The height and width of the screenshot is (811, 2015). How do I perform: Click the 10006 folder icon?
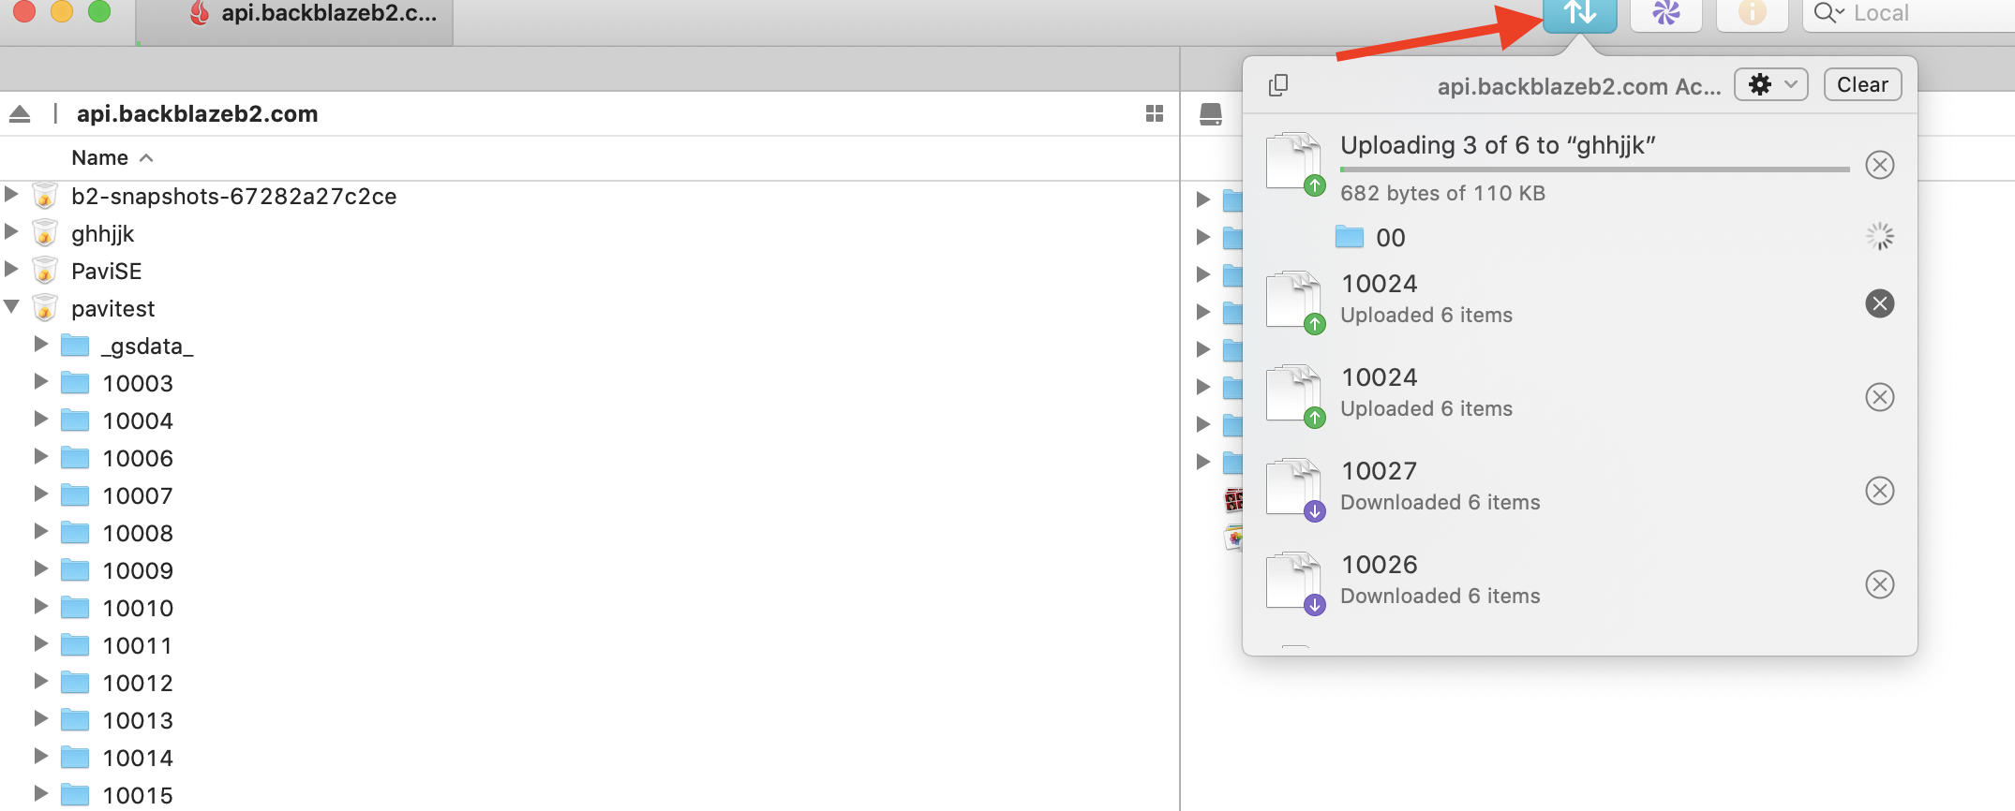click(x=75, y=458)
